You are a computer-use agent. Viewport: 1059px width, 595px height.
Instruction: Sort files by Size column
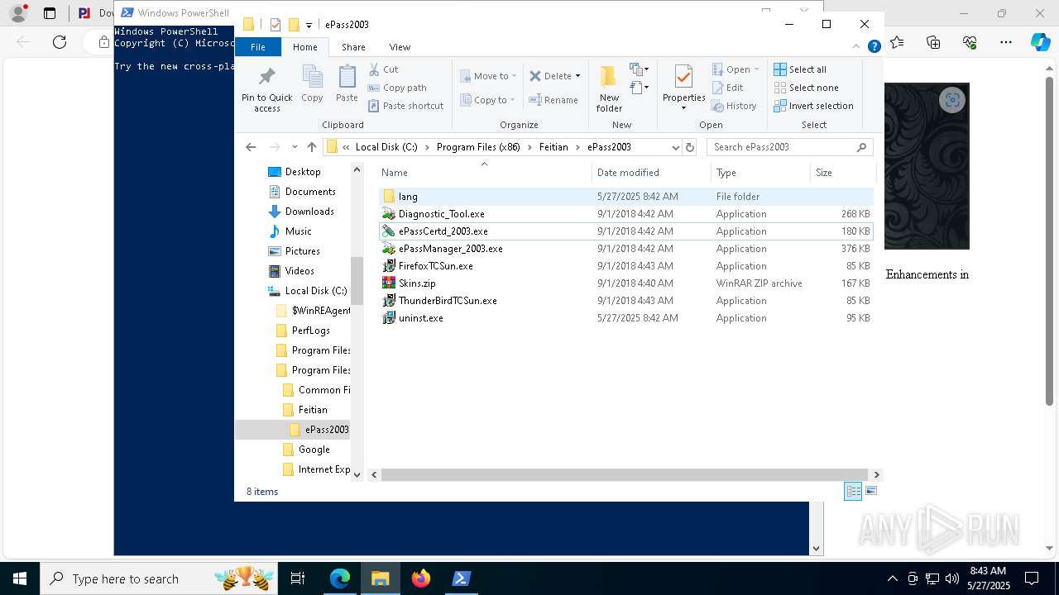842,173
